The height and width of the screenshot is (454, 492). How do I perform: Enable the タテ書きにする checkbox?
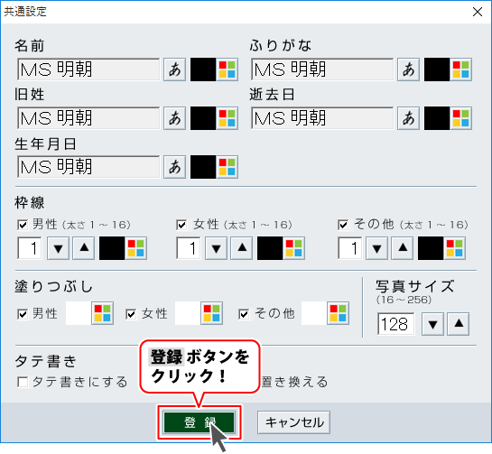pos(23,382)
